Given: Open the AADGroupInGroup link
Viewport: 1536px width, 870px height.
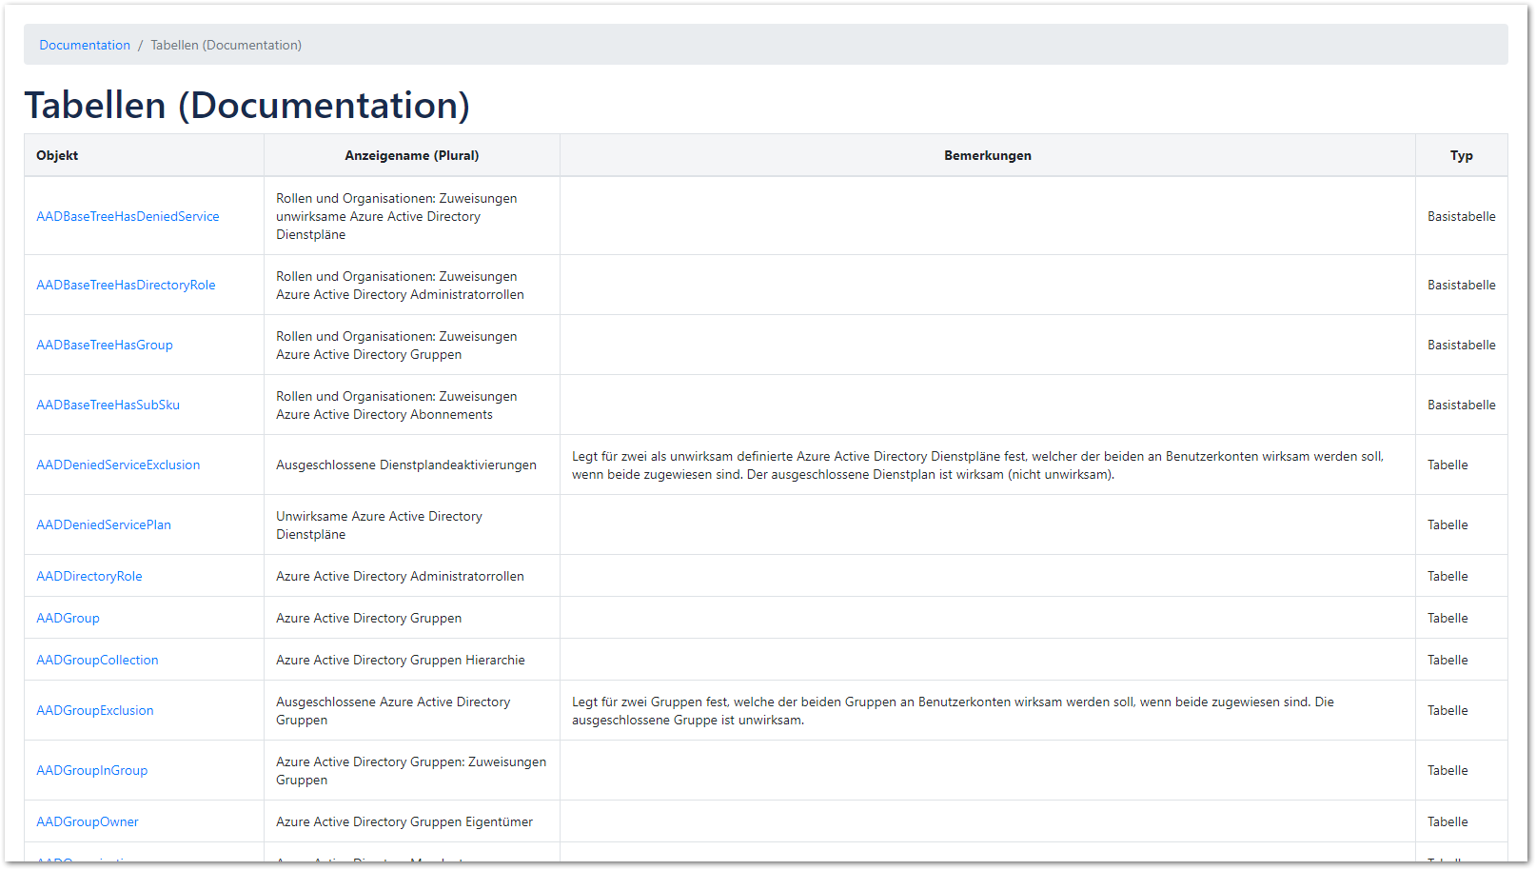Looking at the screenshot, I should click(x=91, y=770).
